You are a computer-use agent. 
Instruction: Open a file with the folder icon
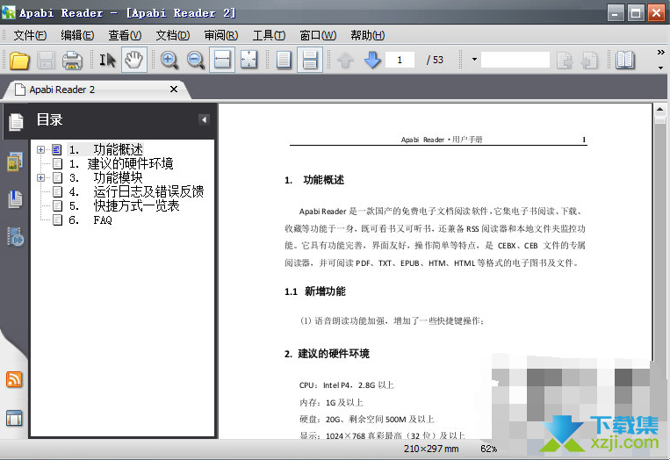(x=19, y=61)
